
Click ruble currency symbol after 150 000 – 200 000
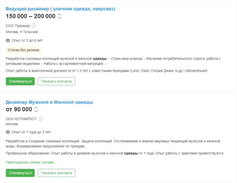60,16
